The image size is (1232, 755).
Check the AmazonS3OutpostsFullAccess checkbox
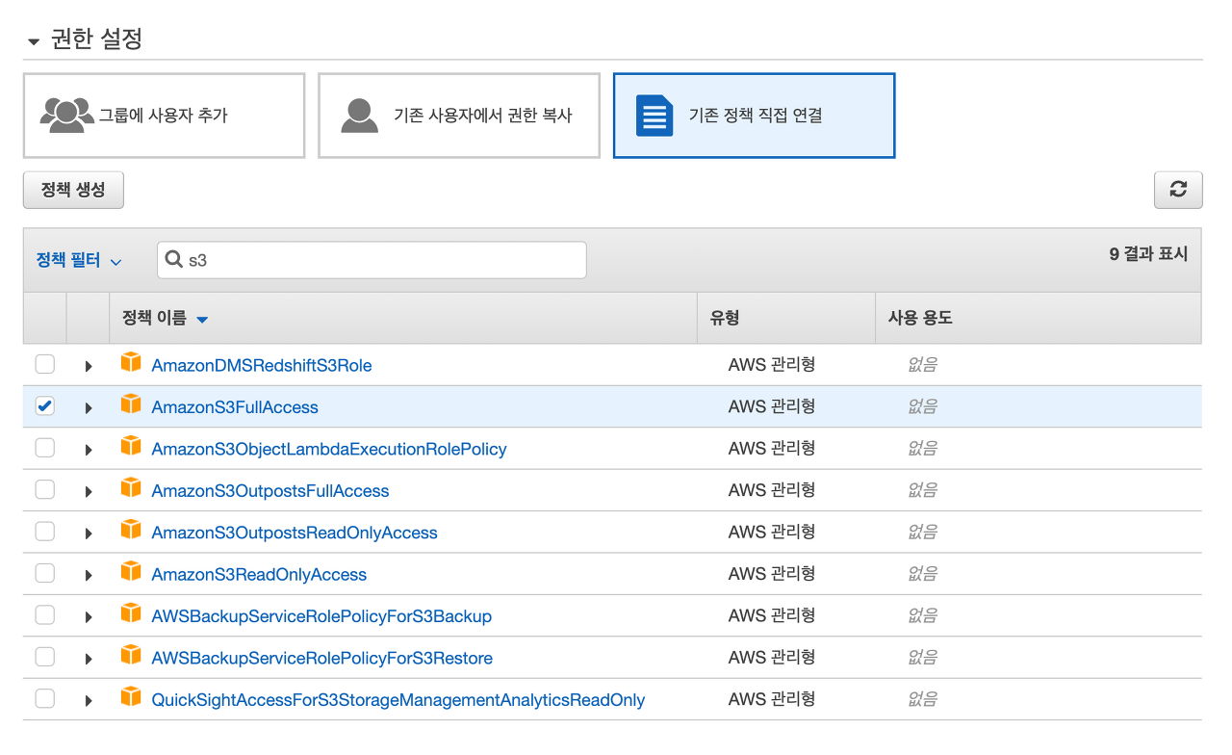pyautogui.click(x=45, y=490)
